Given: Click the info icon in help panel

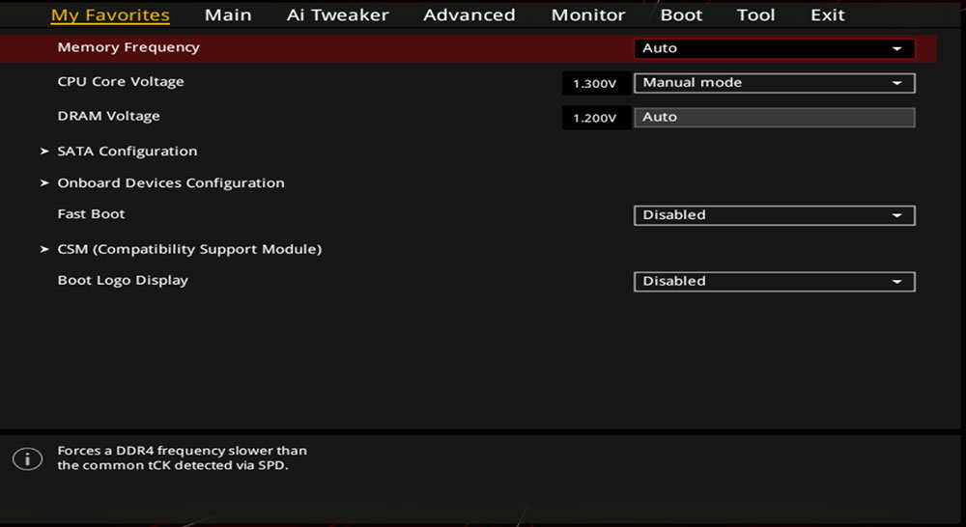Looking at the screenshot, I should pyautogui.click(x=28, y=458).
